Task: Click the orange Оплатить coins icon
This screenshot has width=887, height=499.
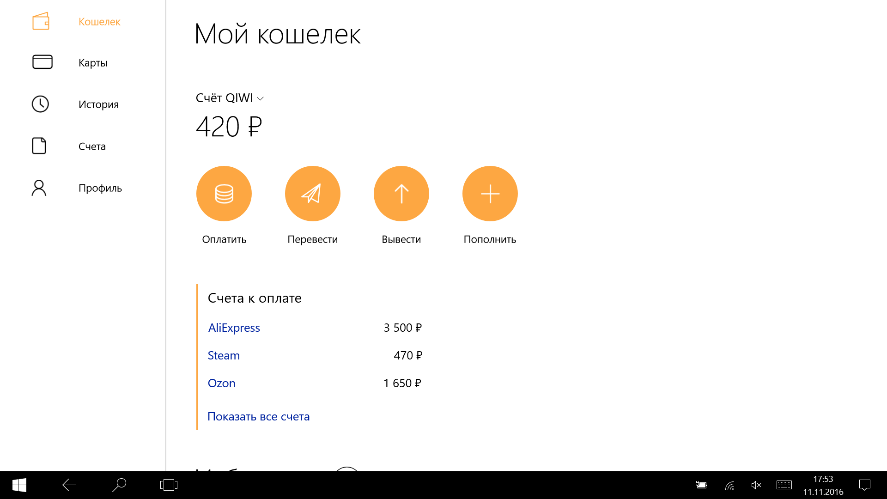Action: click(224, 194)
